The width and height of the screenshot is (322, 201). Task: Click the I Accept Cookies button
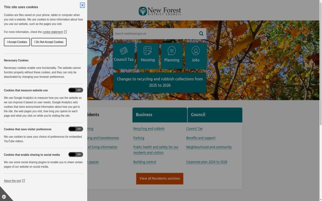[17, 42]
